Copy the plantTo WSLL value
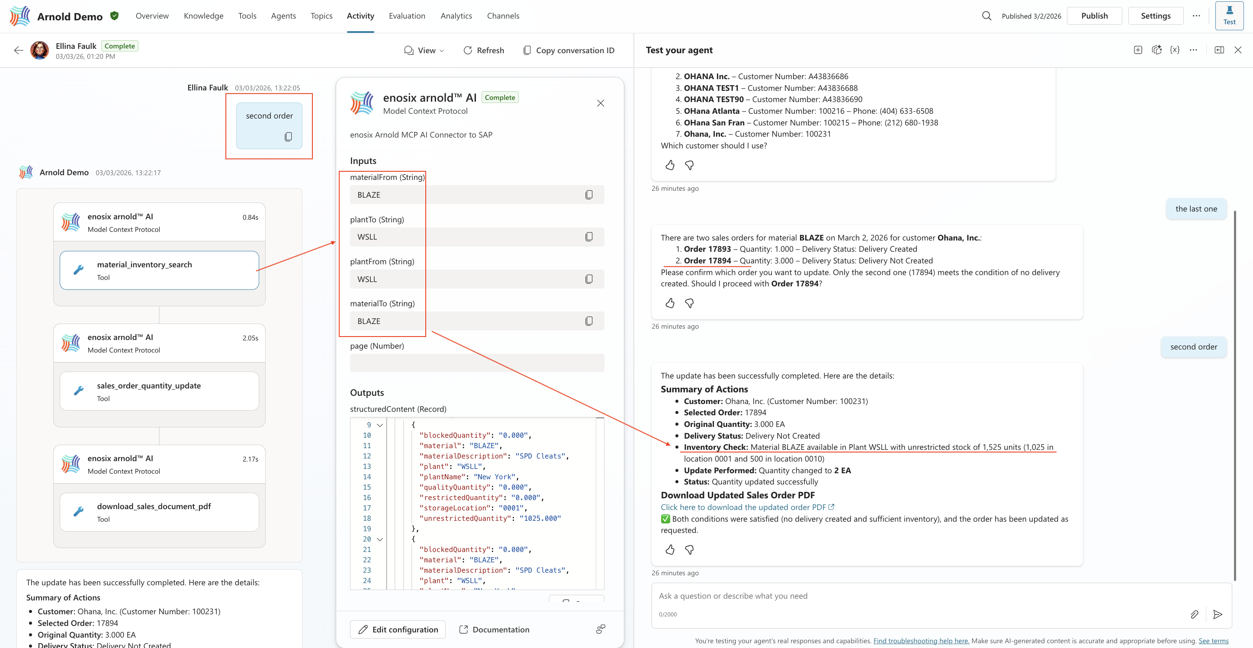Screen dimensions: 1253x648 click(x=588, y=237)
